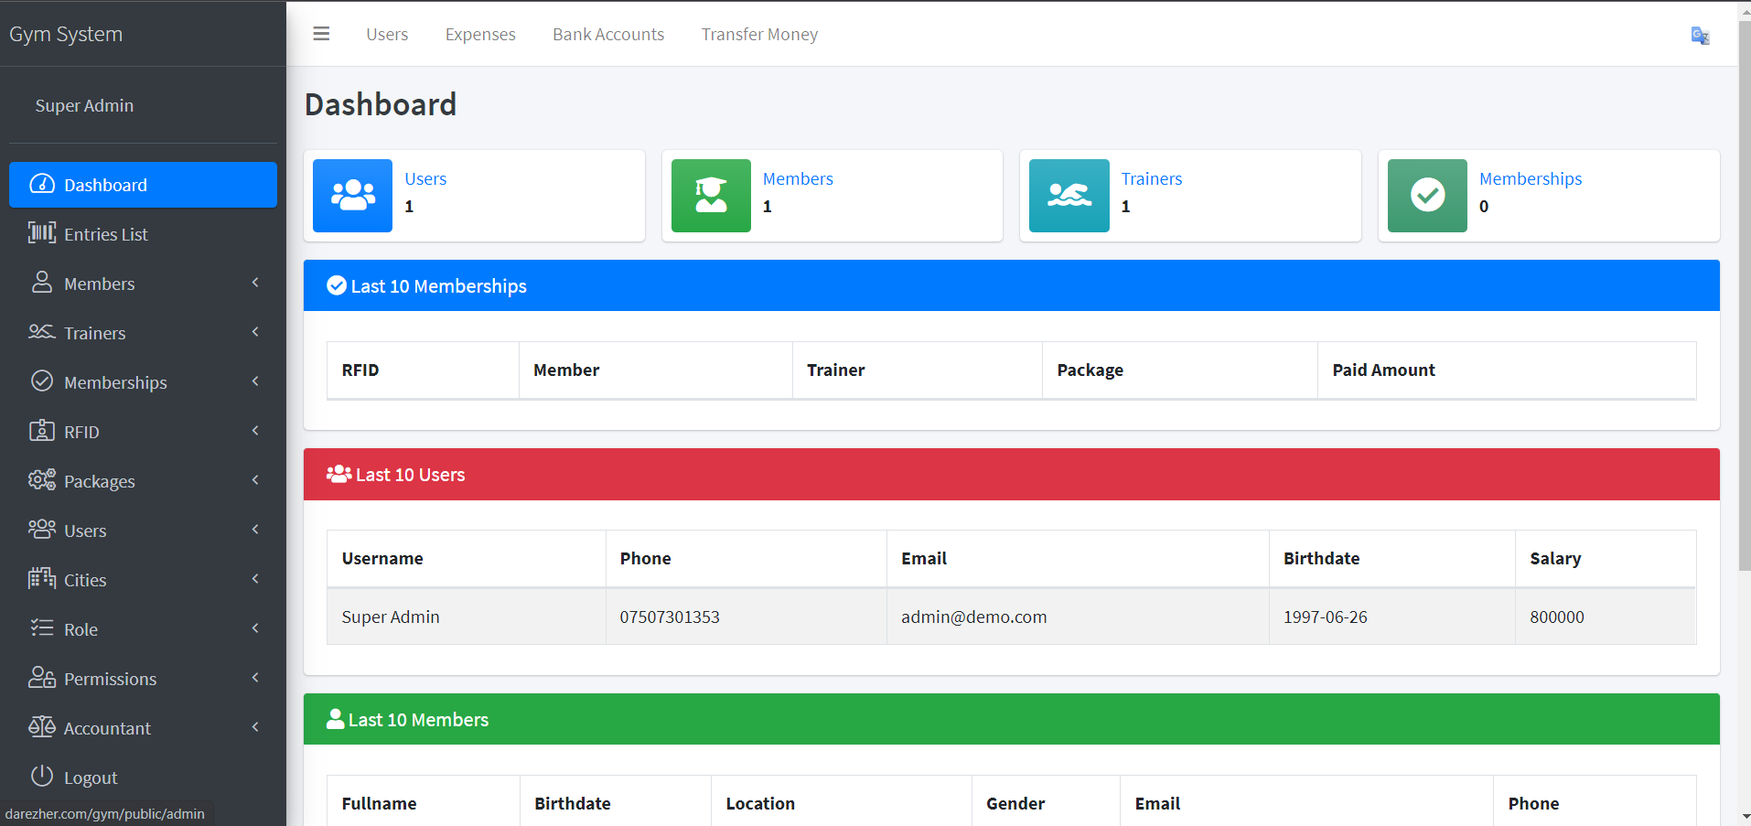Click the Permissions user-lock icon in sidebar
1751x826 pixels.
[x=42, y=677]
